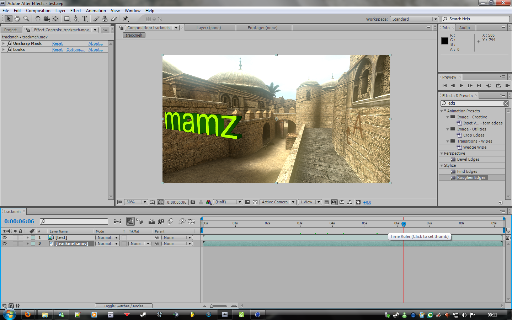Open the Comp Flowchart view icon
The width and height of the screenshot is (512, 320).
tap(350, 202)
